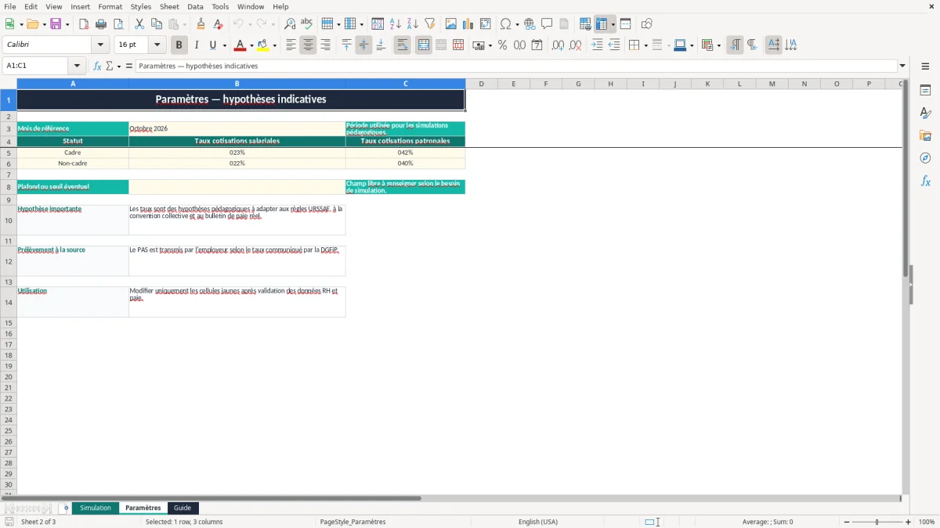Switch to the Simulation sheet tab

click(96, 508)
